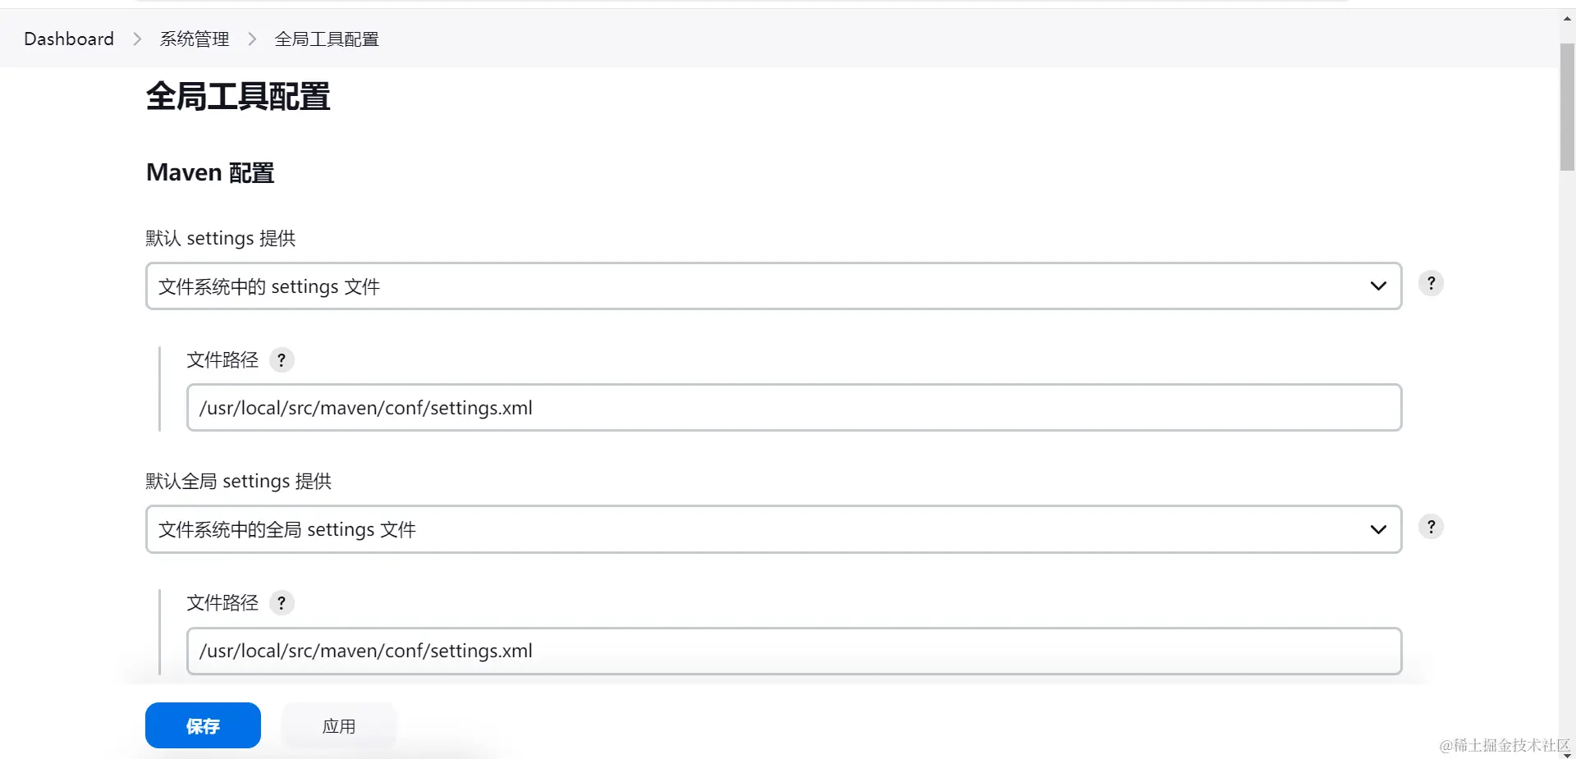The image size is (1576, 759).
Task: Click help icon beside 默认 settings 提供 dropdown
Action: click(1431, 283)
